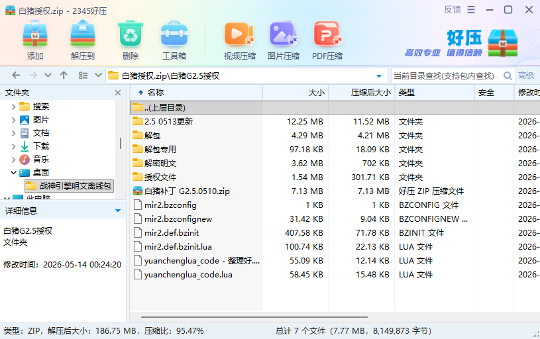Expand the 音乐 tree node
The height and width of the screenshot is (339, 540).
coord(13,160)
